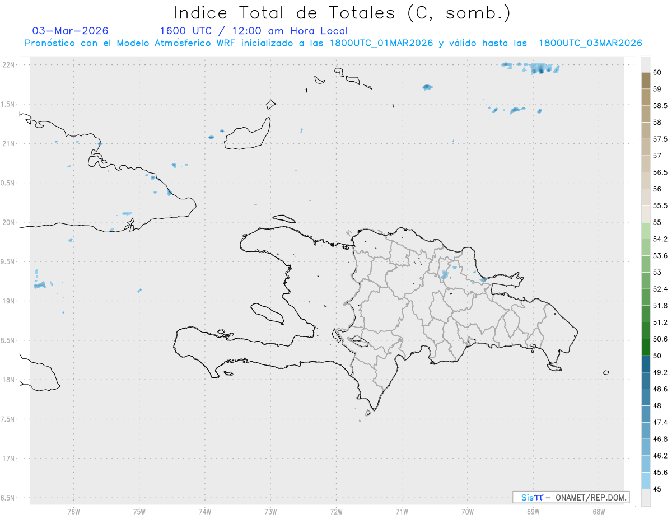Select the beige swatch between 55 and 55.5

tap(646, 214)
